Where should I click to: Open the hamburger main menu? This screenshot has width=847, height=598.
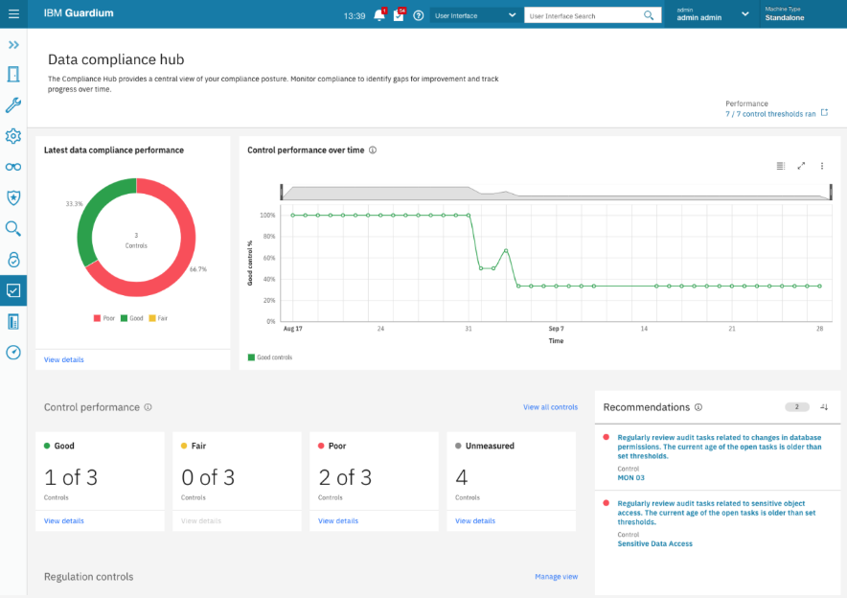[13, 14]
